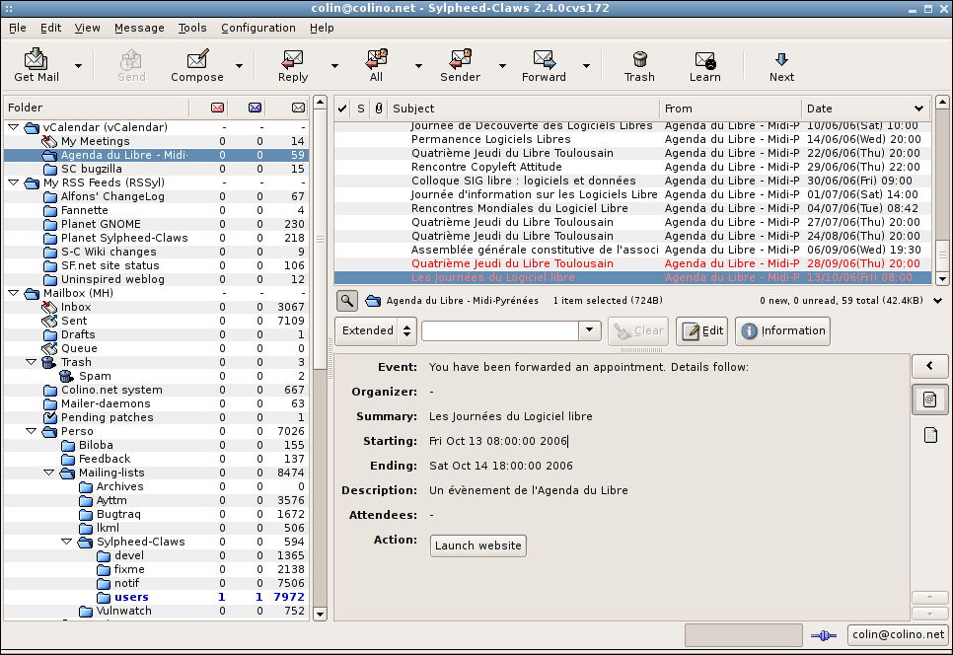
Task: Open the Tools menu
Action: point(192,28)
